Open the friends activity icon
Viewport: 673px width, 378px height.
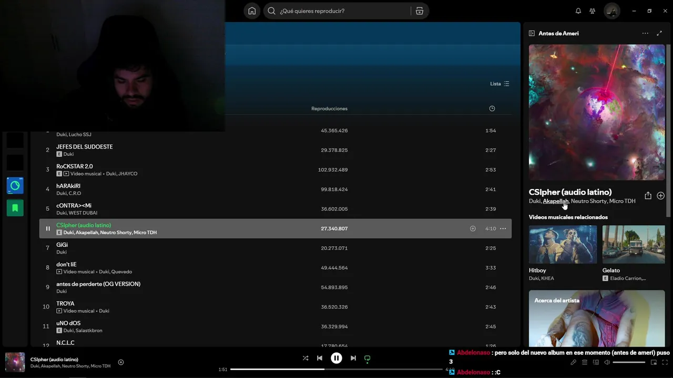pyautogui.click(x=593, y=11)
